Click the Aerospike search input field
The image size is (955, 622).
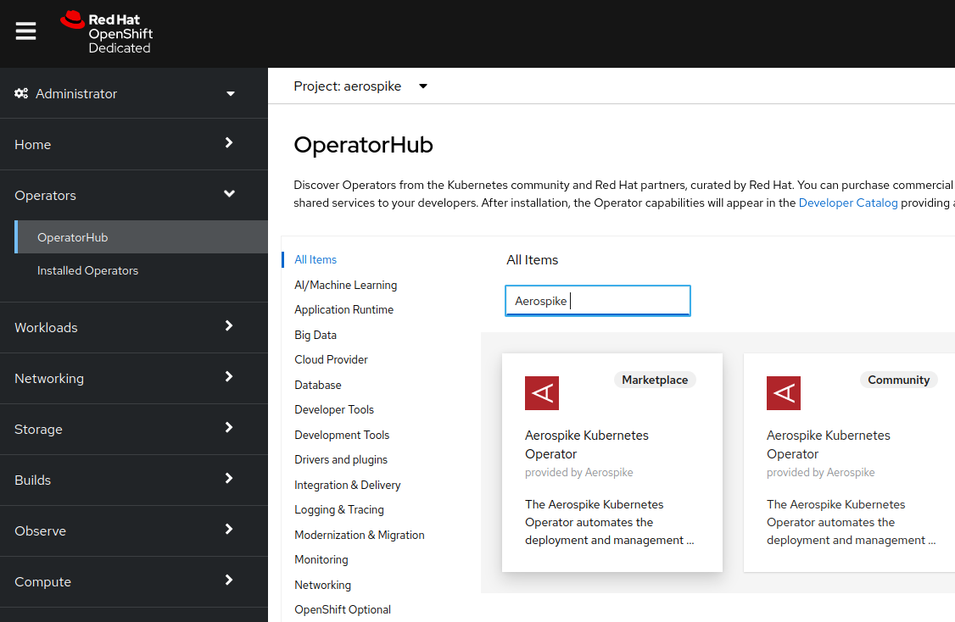[x=597, y=301]
